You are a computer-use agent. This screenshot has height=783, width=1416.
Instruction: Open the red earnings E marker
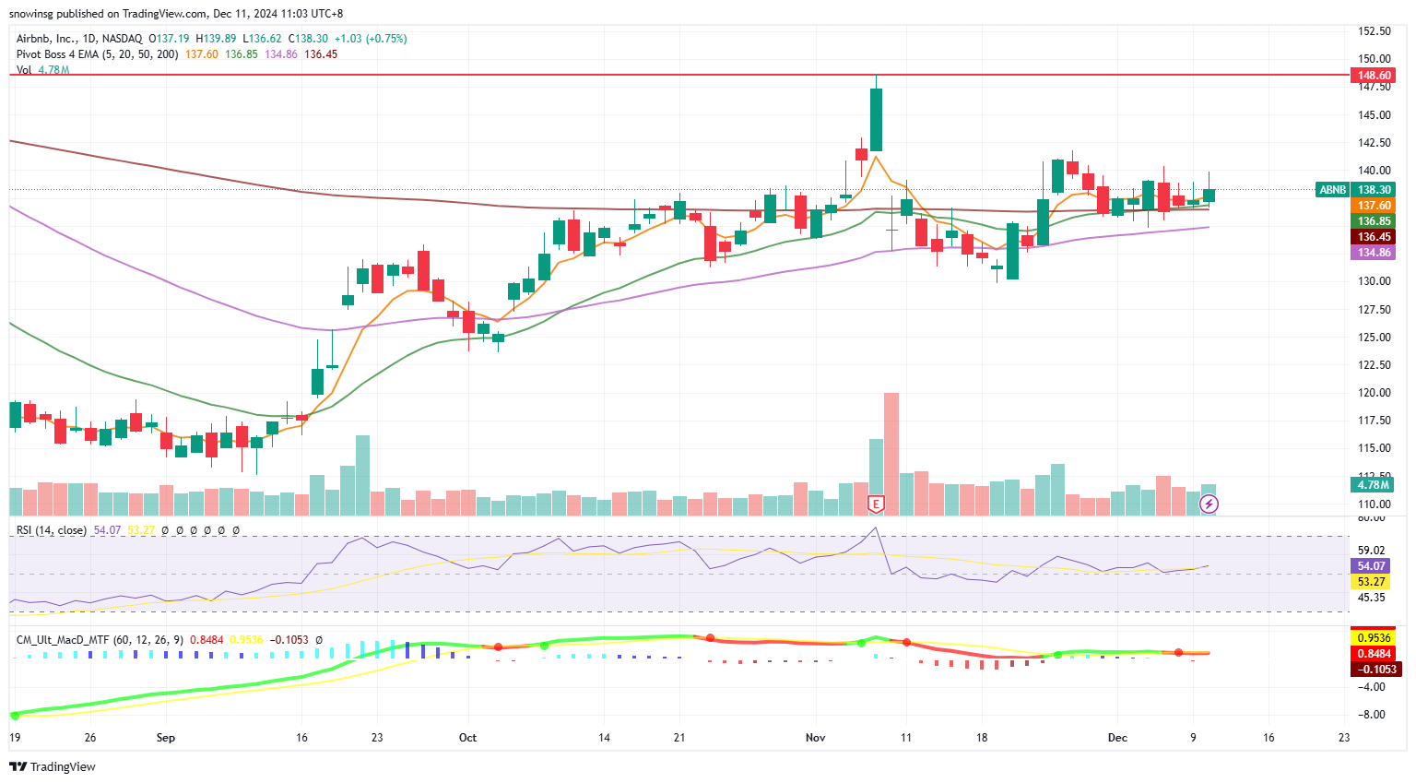point(877,504)
